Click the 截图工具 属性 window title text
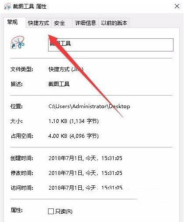184x222 pixels. [x=30, y=7]
